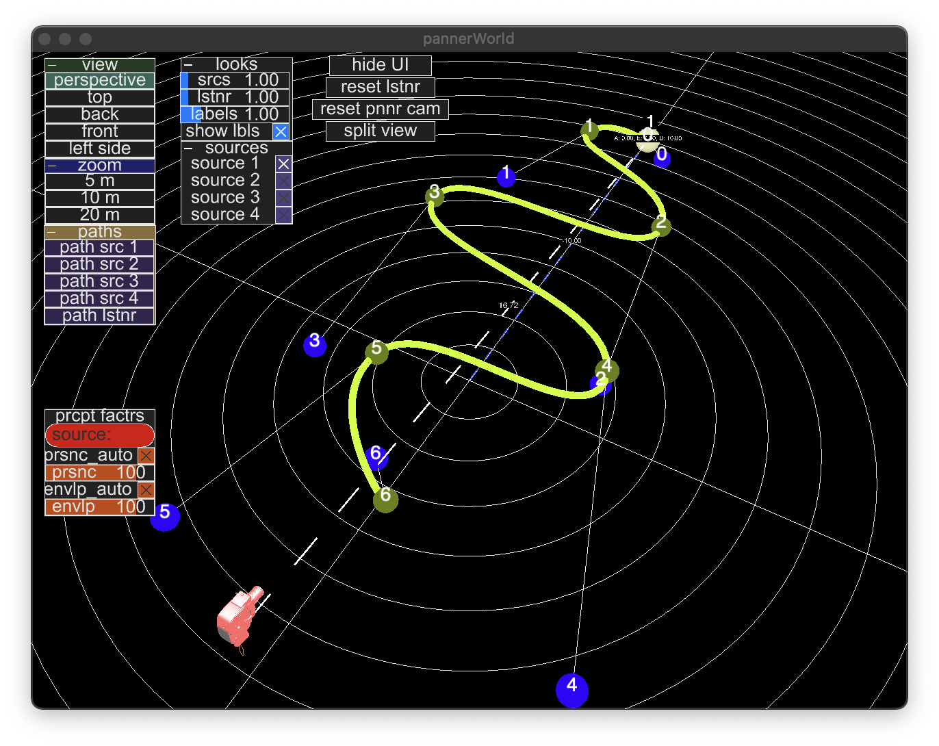This screenshot has height=746, width=939.
Task: Switch to the top view
Action: 100,97
